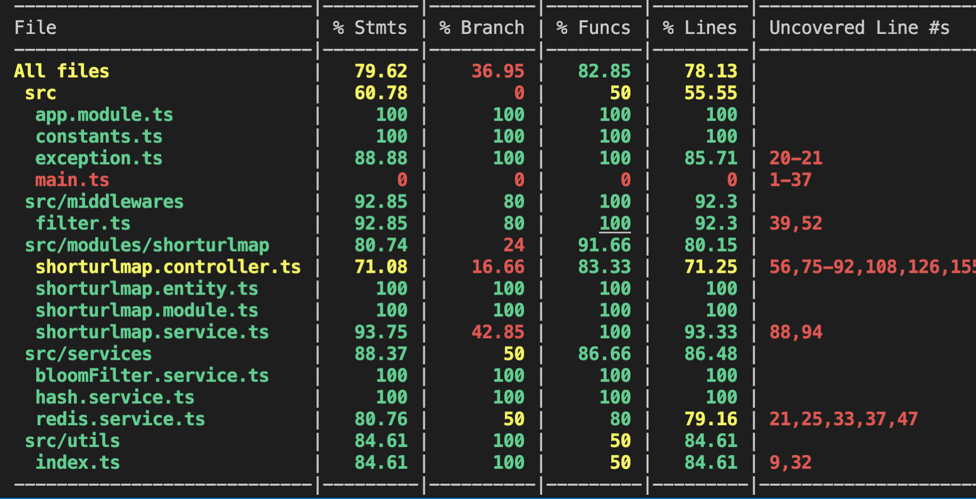This screenshot has height=499, width=976.
Task: Select the exception.ts file name
Action: [x=99, y=158]
